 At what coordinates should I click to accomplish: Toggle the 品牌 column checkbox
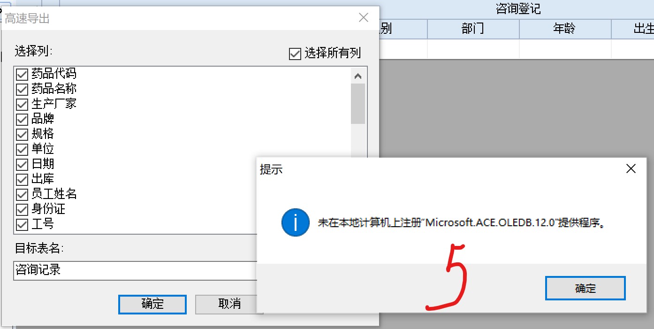22,119
